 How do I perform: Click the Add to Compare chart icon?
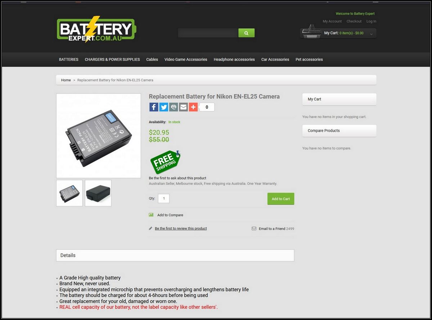151,215
